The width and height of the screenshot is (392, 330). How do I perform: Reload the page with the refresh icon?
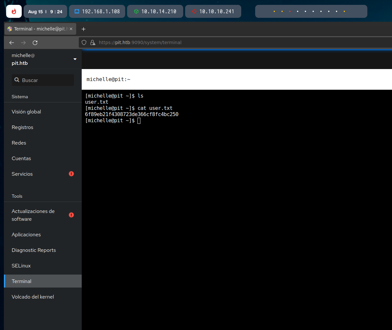pos(35,42)
